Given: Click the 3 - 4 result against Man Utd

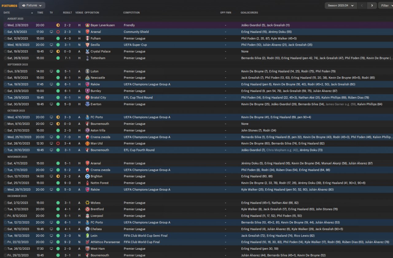Looking at the screenshot, I should [67, 144].
